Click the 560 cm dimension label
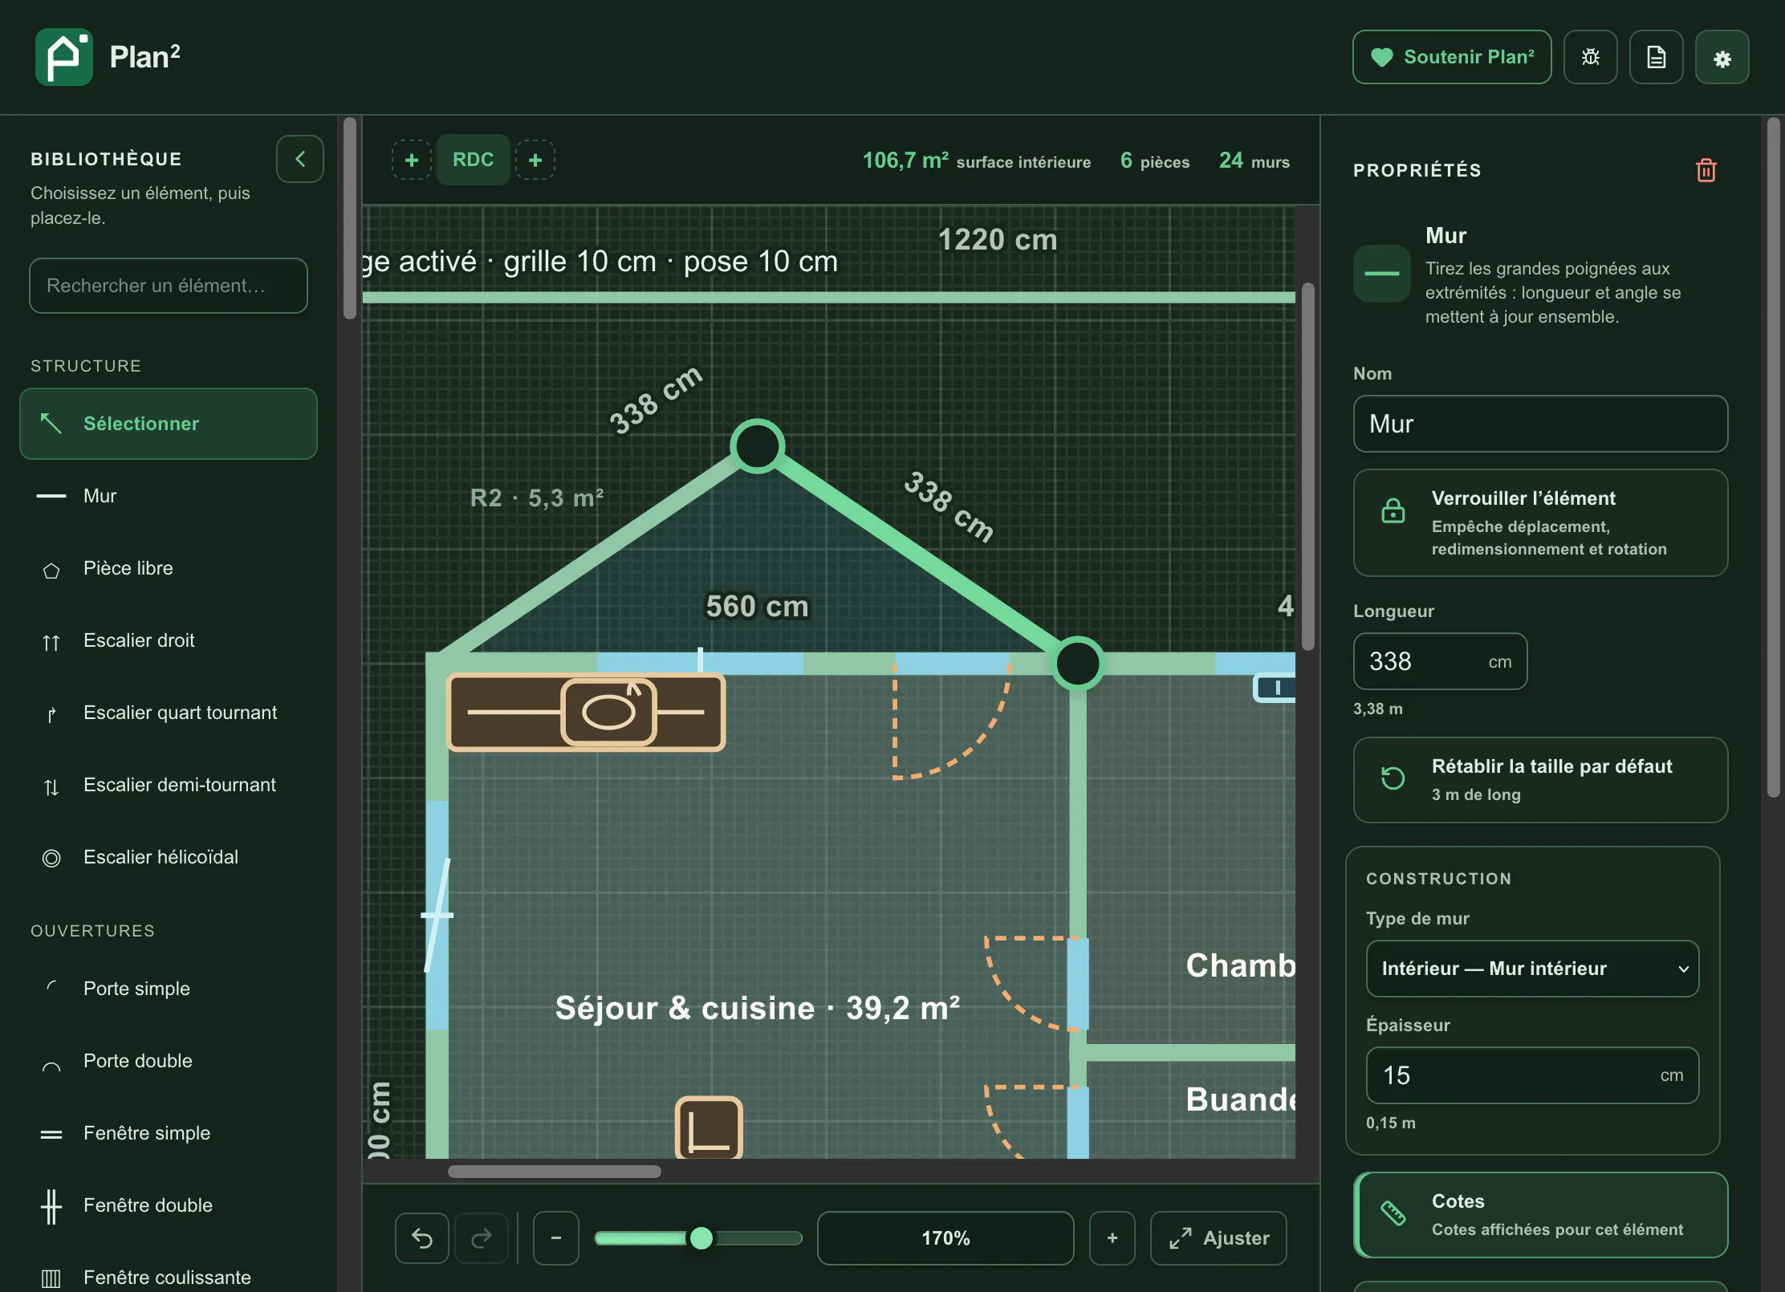 pos(757,606)
